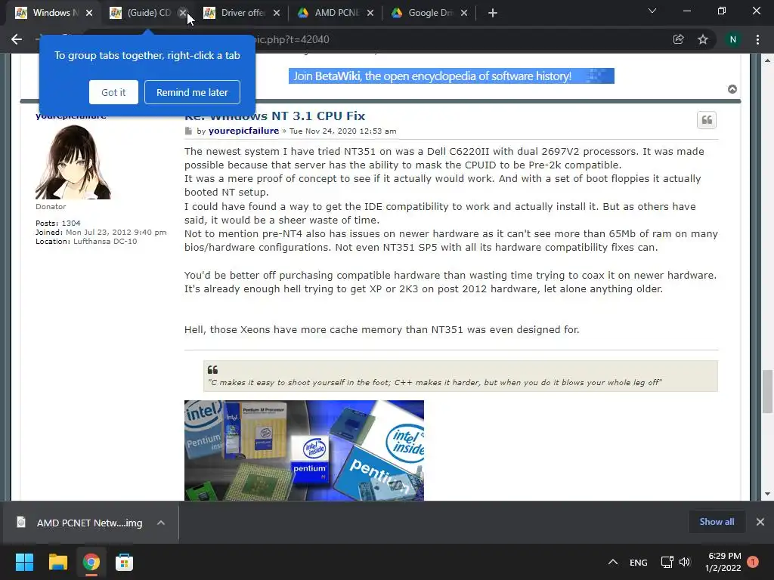Open the Windows Start menu
The height and width of the screenshot is (580, 774).
[24, 562]
